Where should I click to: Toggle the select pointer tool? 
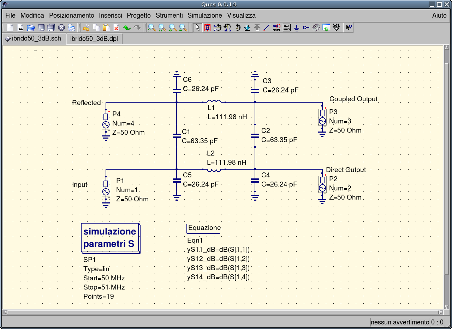198,28
